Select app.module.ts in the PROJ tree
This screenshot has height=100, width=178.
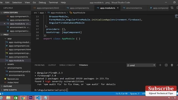tap(16, 61)
